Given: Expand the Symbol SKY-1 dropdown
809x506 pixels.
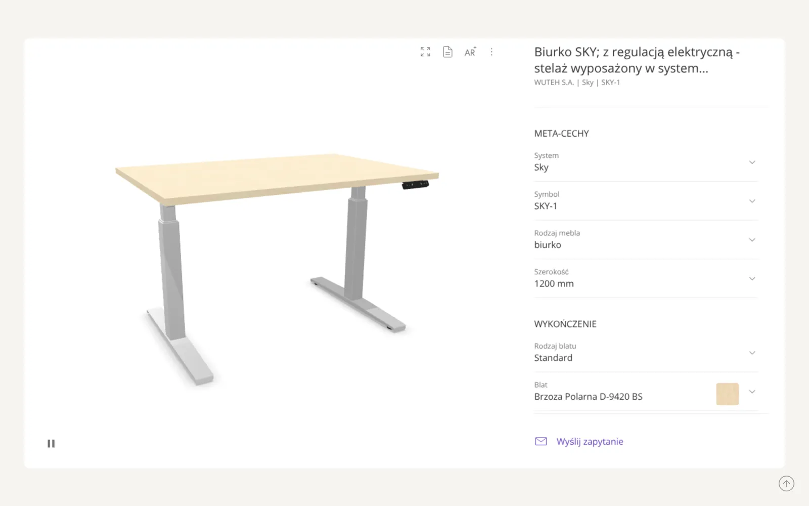Looking at the screenshot, I should click(x=646, y=201).
